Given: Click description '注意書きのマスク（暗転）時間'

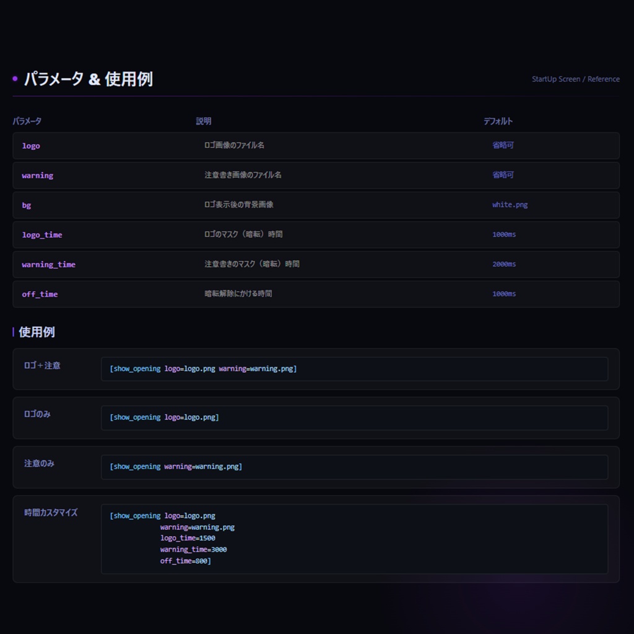Looking at the screenshot, I should click(x=251, y=264).
